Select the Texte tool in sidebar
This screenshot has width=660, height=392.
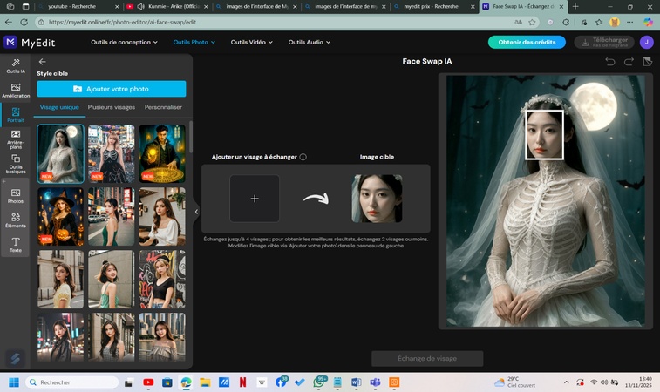[x=15, y=244]
